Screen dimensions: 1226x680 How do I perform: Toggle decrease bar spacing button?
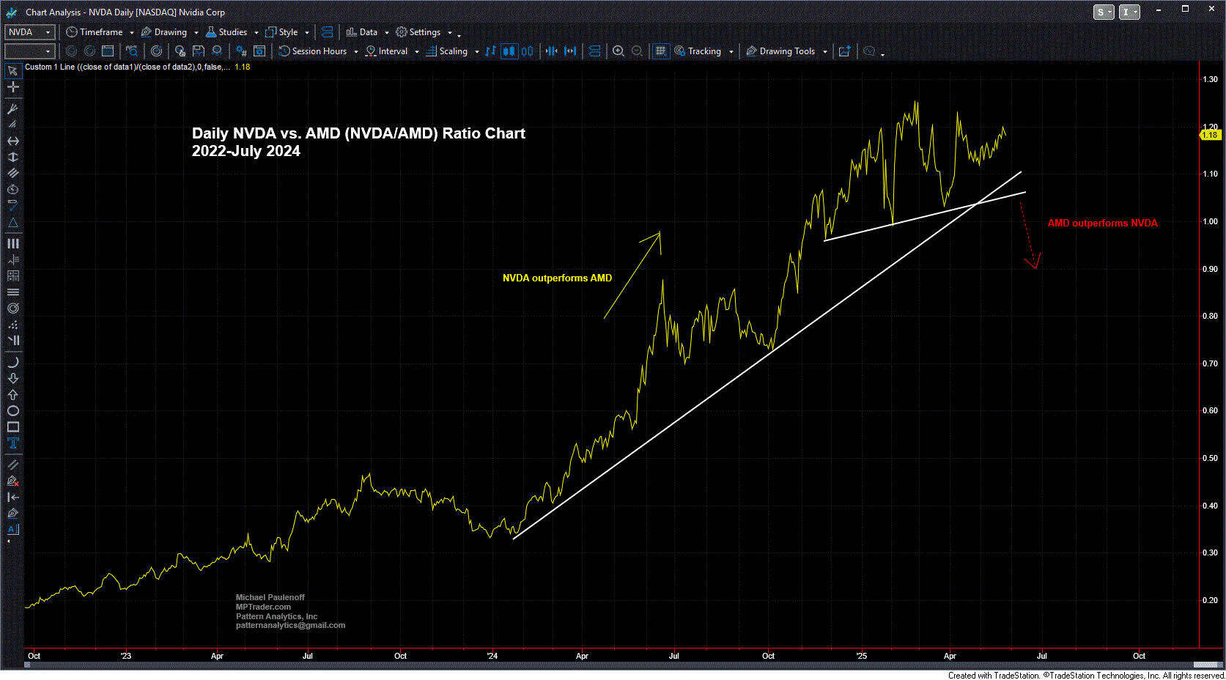tap(552, 51)
